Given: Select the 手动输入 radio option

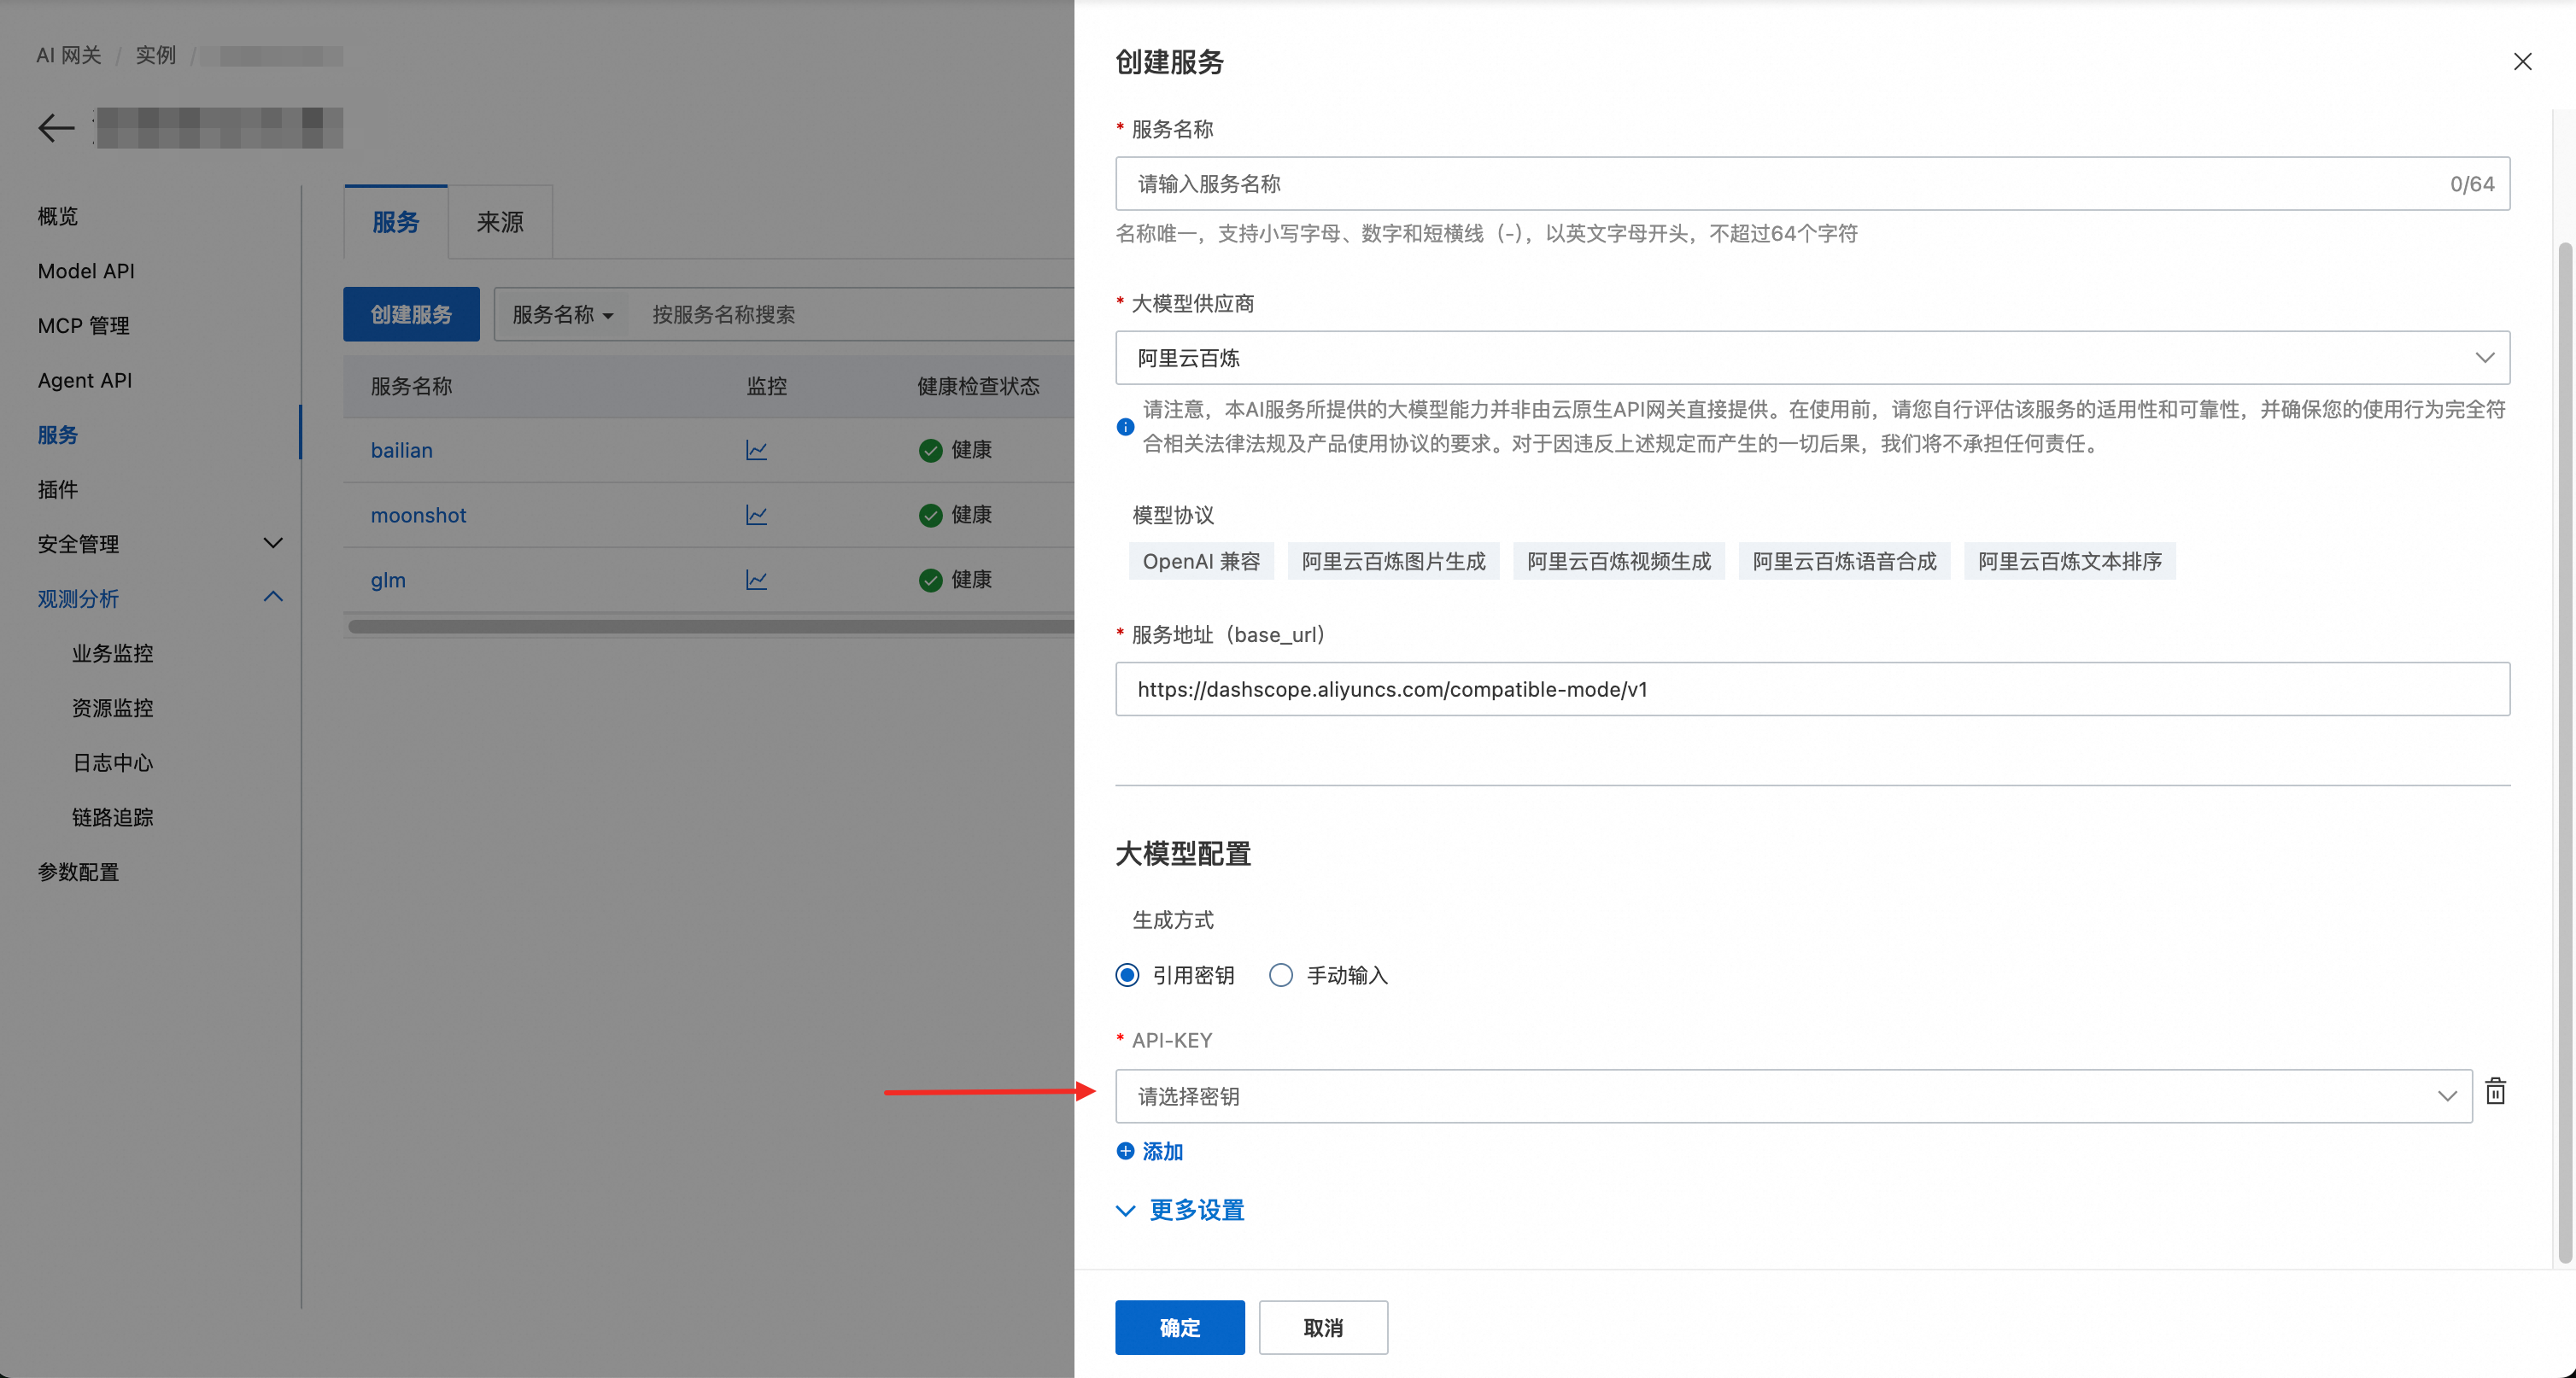Looking at the screenshot, I should pyautogui.click(x=1281, y=975).
